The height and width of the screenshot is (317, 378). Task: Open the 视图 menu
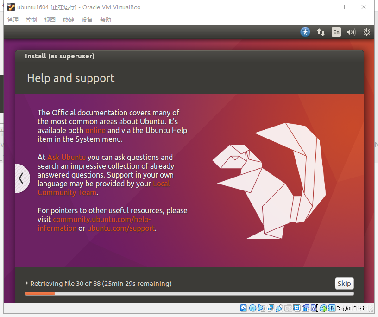(x=50, y=19)
